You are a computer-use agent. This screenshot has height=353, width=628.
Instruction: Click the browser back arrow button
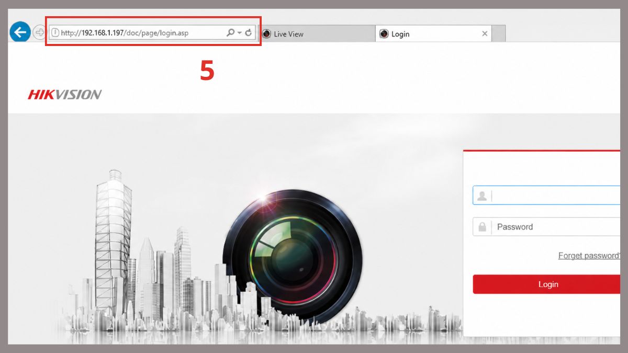pyautogui.click(x=20, y=32)
